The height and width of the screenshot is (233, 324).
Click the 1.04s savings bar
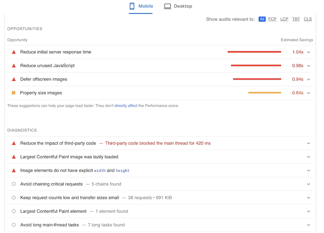point(254,52)
